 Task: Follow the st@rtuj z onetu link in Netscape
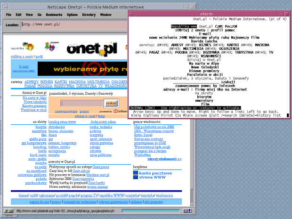point(22,57)
